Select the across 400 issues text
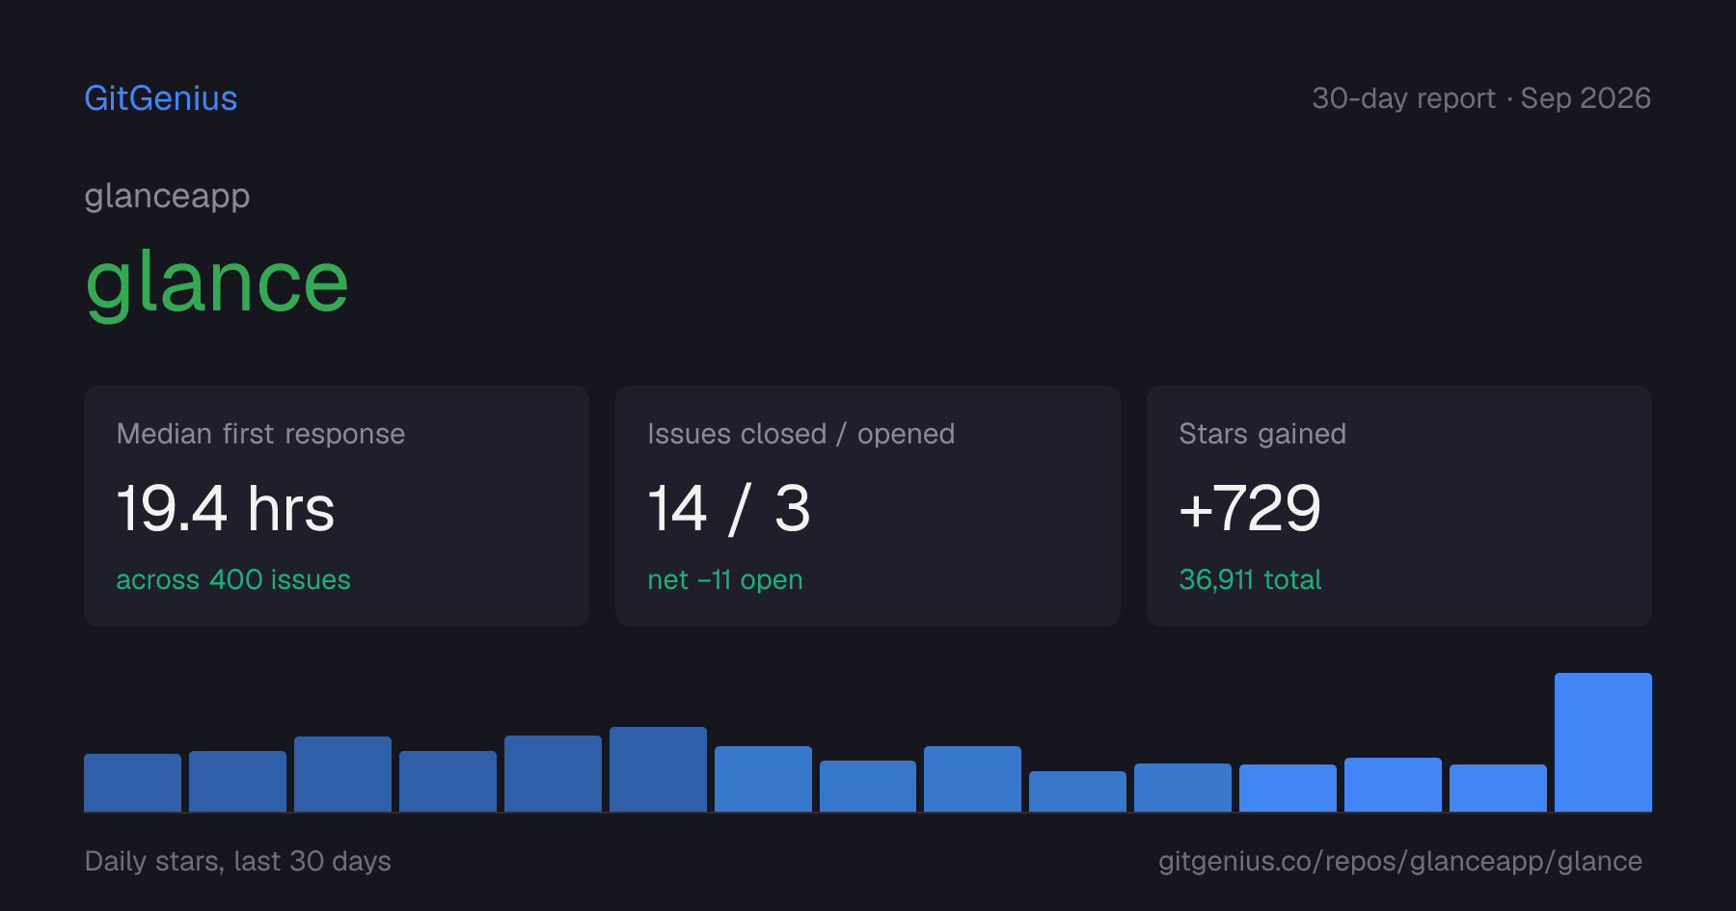Viewport: 1736px width, 911px height. pos(233,579)
